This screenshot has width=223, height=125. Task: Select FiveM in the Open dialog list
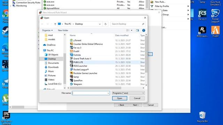[76, 51]
